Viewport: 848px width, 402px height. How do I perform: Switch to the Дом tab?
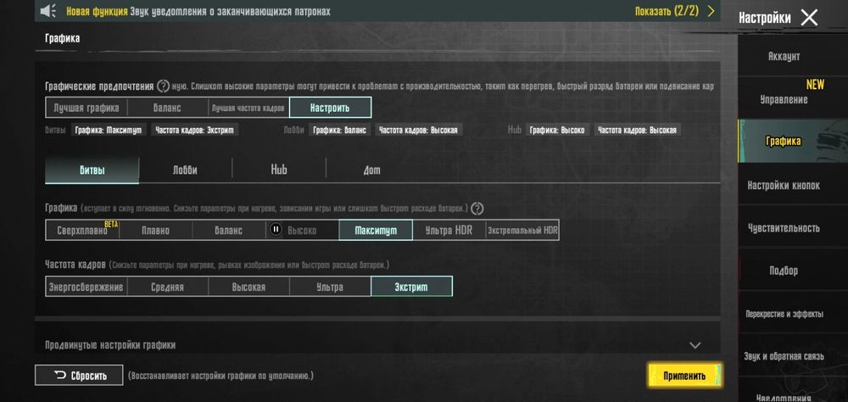pos(371,170)
